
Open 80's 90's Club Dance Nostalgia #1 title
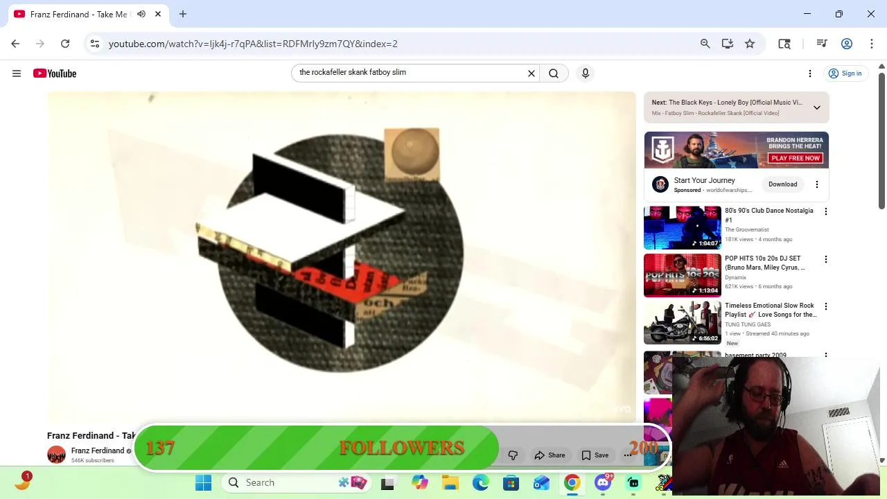769,216
